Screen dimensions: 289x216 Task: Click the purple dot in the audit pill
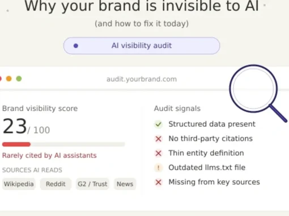pyautogui.click(x=76, y=46)
